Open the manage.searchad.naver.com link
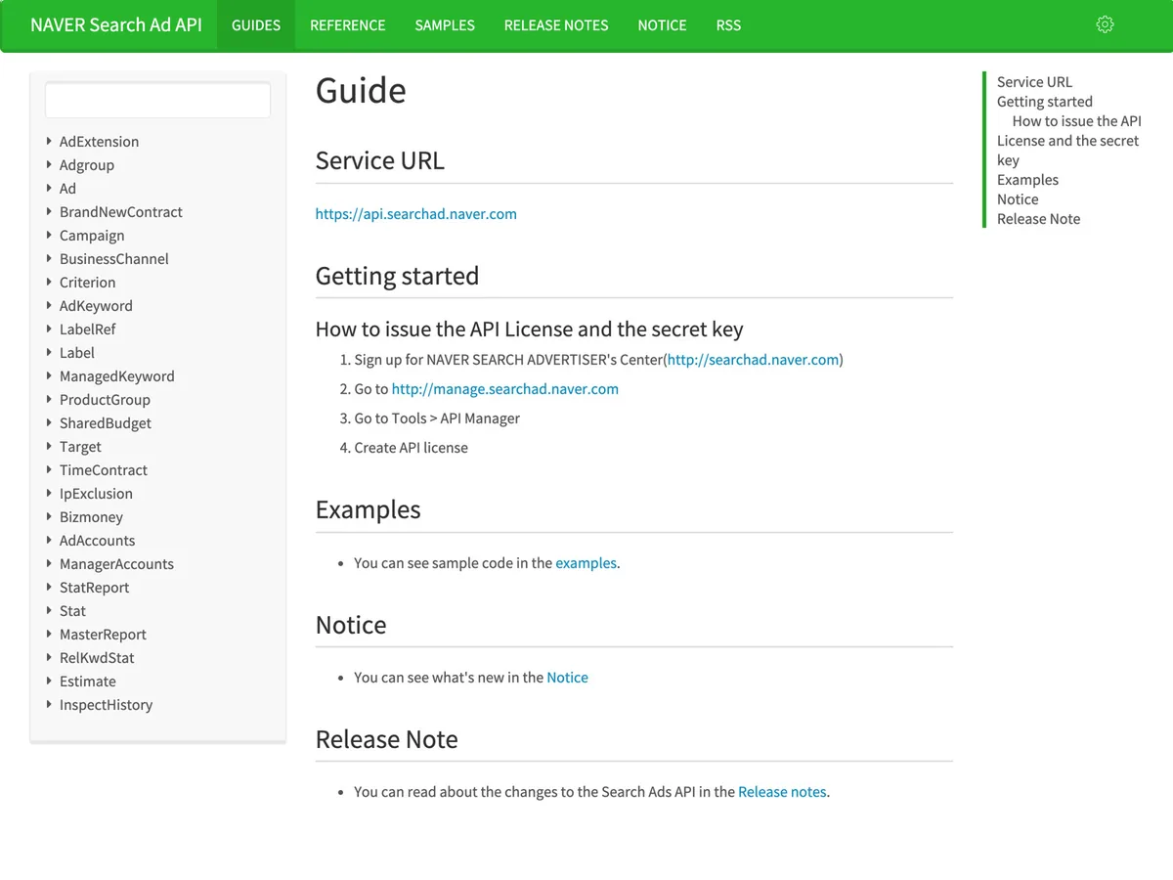 coord(505,389)
